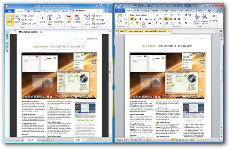Activate the Type Text tool
The height and width of the screenshot is (149, 230).
tap(50, 20)
